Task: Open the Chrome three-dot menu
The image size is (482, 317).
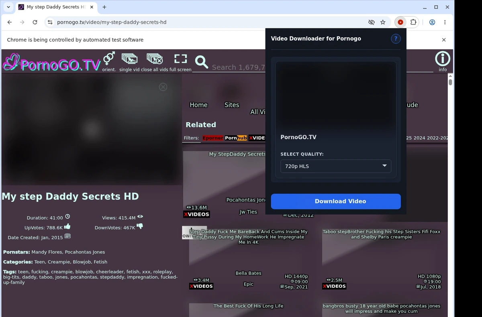Action: [445, 22]
